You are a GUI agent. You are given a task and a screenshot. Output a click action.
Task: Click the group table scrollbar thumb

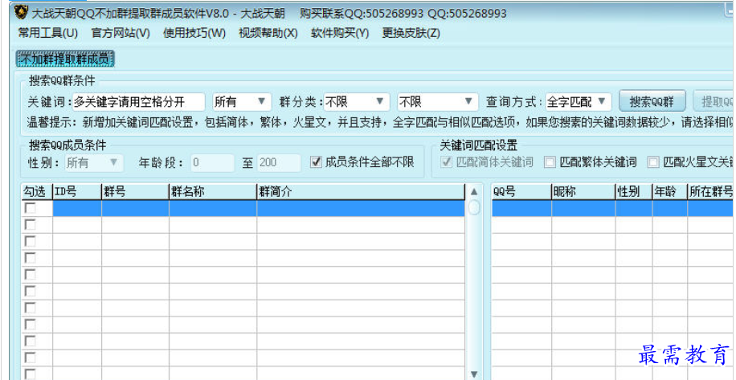tap(474, 207)
